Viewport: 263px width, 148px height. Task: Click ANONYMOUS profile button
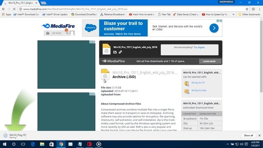pos(226,2)
